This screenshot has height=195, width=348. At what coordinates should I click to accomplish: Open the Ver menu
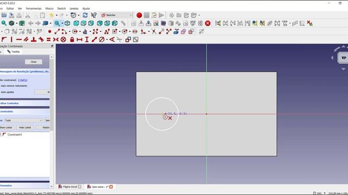coord(20,9)
